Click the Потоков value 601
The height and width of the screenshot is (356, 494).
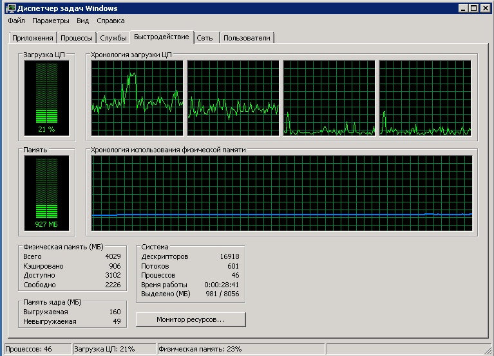[233, 266]
